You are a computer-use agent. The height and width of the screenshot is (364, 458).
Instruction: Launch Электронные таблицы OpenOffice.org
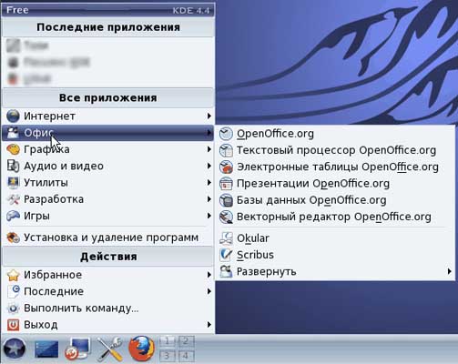click(335, 167)
